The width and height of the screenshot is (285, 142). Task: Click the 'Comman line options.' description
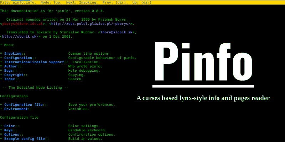pyautogui.click(x=89, y=54)
